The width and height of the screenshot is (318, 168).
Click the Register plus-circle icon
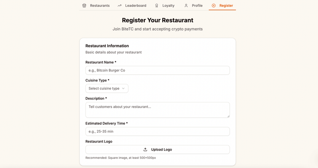click(x=214, y=6)
